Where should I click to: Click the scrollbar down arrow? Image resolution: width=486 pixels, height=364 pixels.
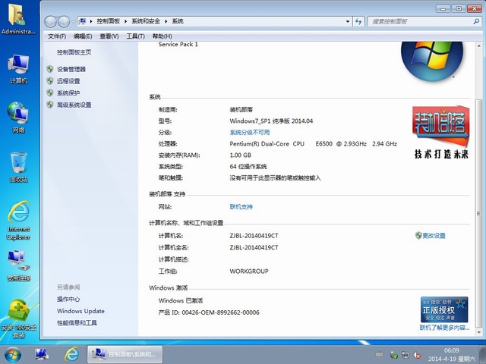(x=478, y=332)
